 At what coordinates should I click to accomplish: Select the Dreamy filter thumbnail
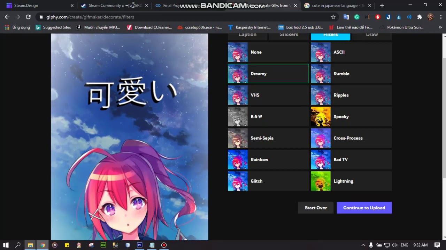(x=238, y=74)
